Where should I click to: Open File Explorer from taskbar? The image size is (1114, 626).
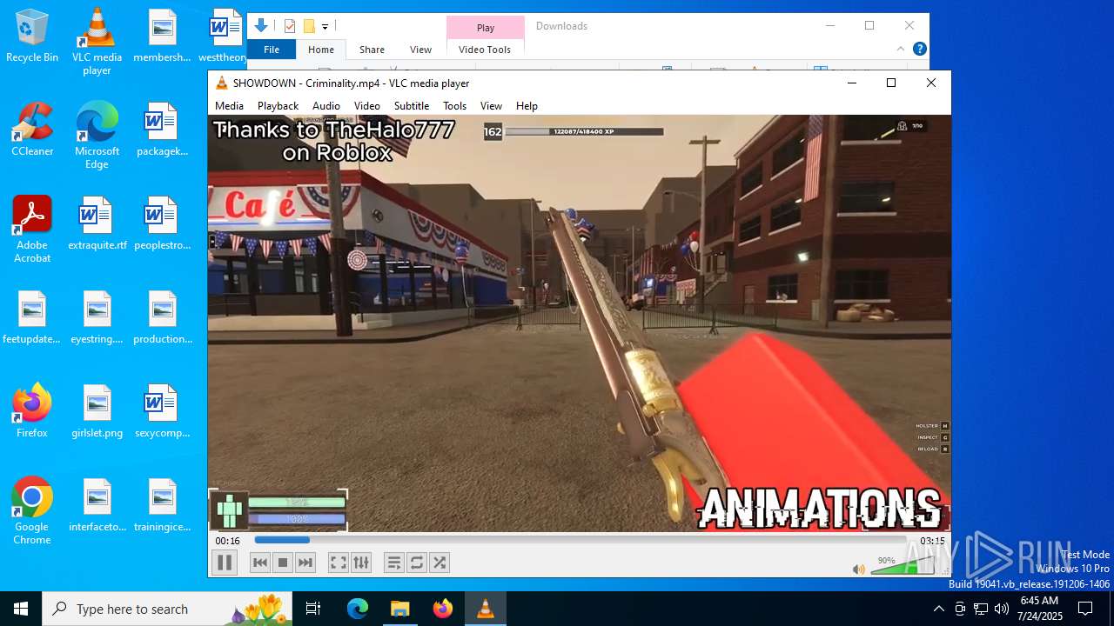(400, 609)
